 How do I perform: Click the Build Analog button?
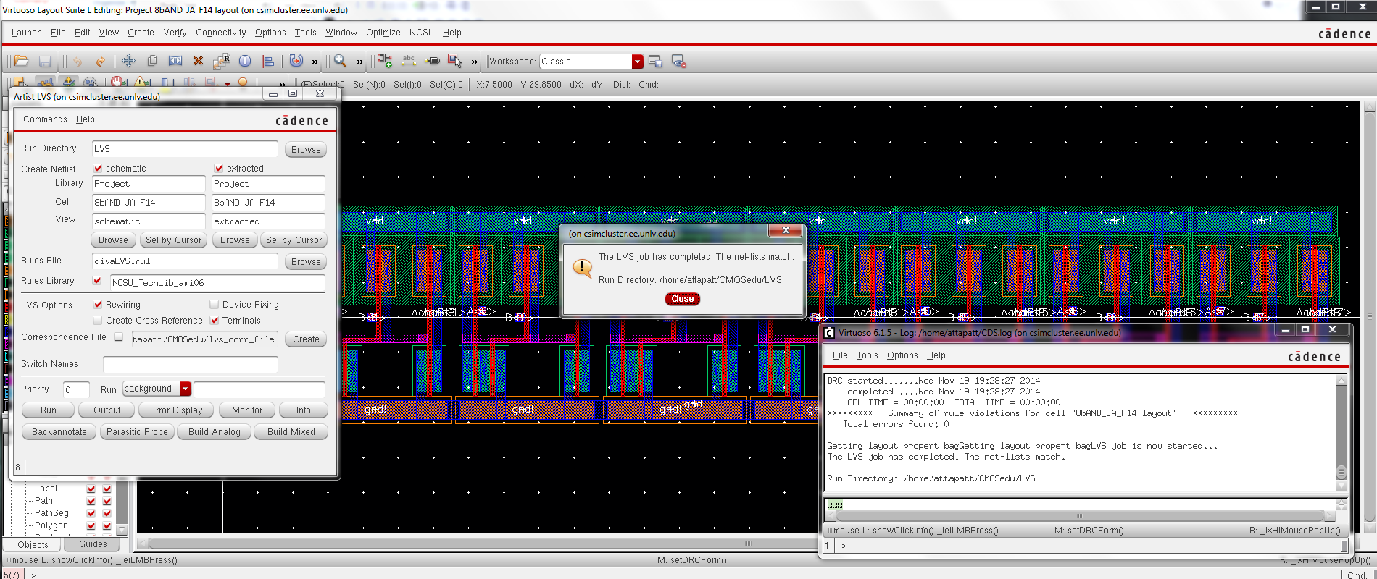215,432
